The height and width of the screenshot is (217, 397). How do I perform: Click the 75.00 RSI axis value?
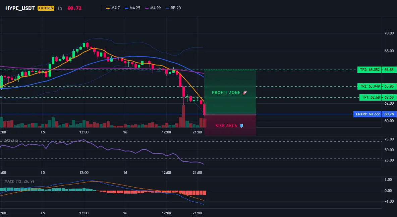click(389, 139)
